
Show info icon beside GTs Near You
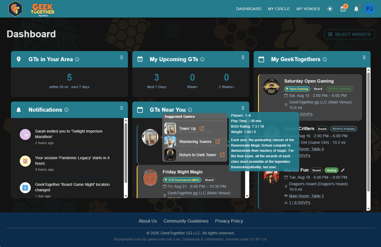point(190,110)
